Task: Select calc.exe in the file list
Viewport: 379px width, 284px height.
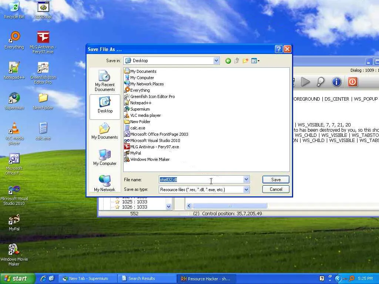Action: [135, 128]
